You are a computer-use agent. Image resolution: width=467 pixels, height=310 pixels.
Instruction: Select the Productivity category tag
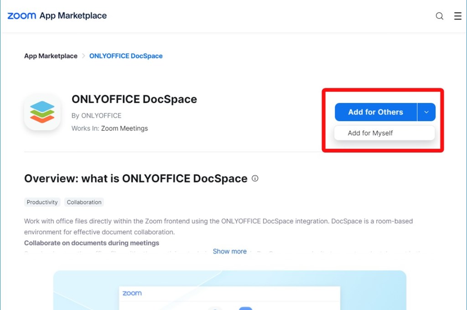pyautogui.click(x=42, y=202)
